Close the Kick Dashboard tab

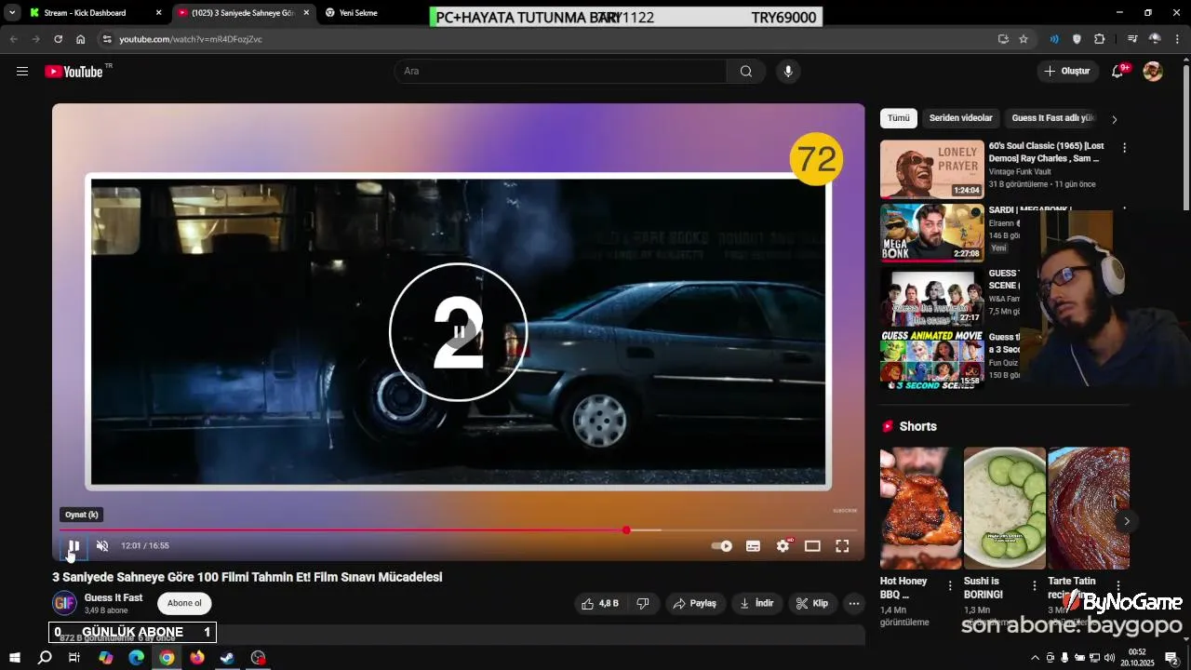point(158,13)
